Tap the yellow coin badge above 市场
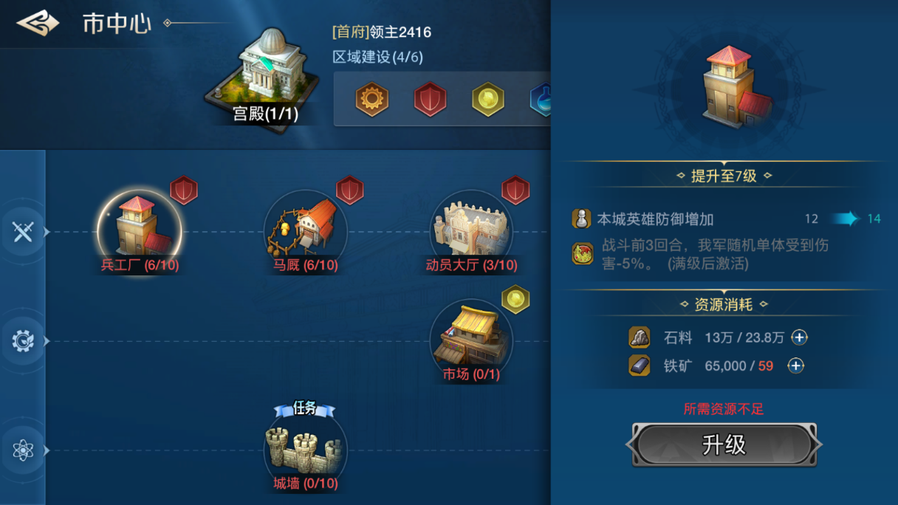 click(x=515, y=299)
